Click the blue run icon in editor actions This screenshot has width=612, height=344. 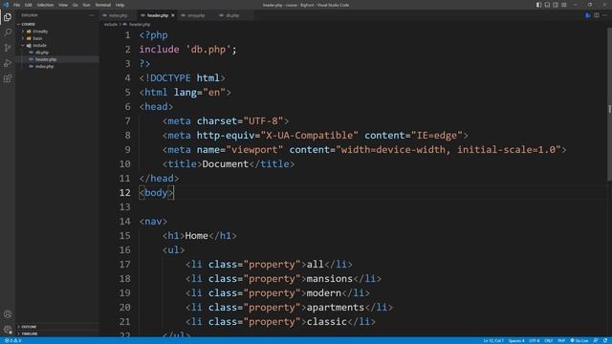click(x=588, y=15)
